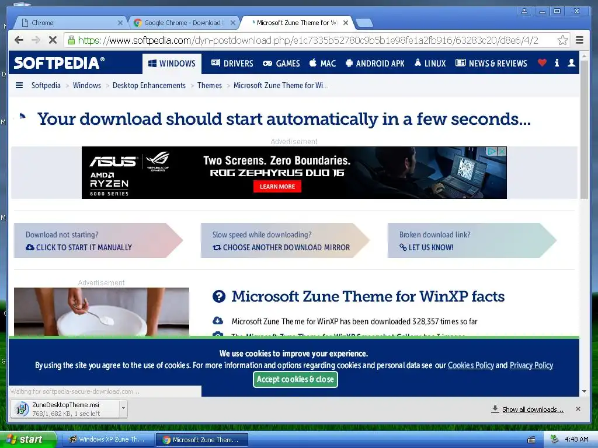Click the browser forward arrow
The height and width of the screenshot is (448, 598).
[x=36, y=40]
